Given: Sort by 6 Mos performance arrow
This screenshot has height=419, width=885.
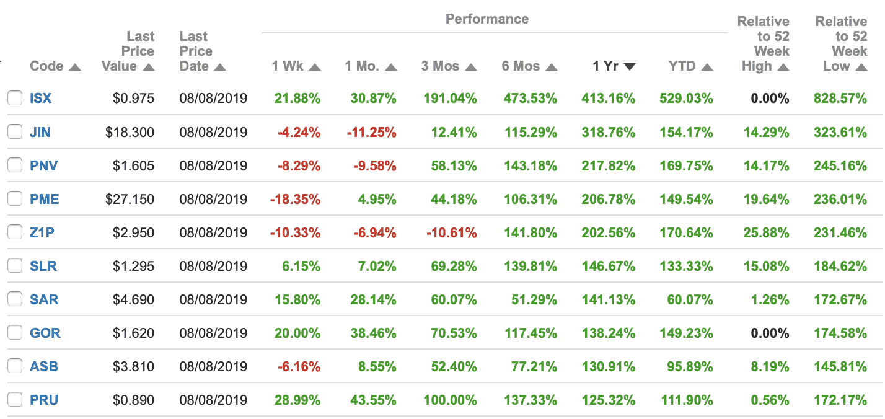Looking at the screenshot, I should tap(552, 67).
